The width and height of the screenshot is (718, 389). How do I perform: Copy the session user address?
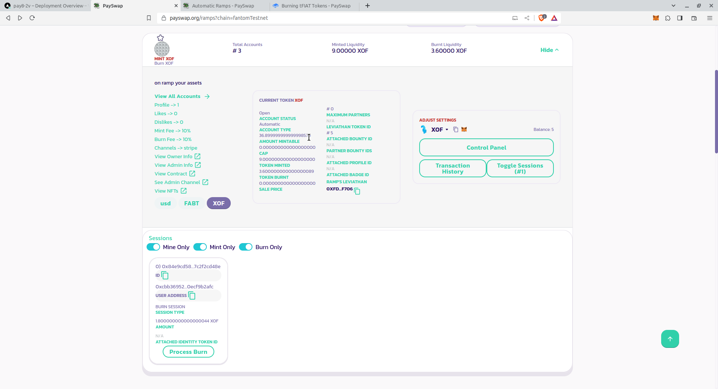[x=192, y=296]
